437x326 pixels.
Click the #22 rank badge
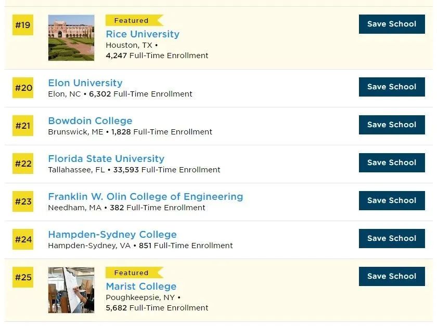23,164
